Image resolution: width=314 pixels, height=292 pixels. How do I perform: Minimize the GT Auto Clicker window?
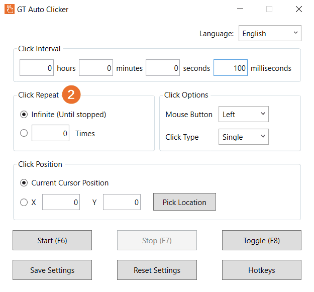coord(240,9)
